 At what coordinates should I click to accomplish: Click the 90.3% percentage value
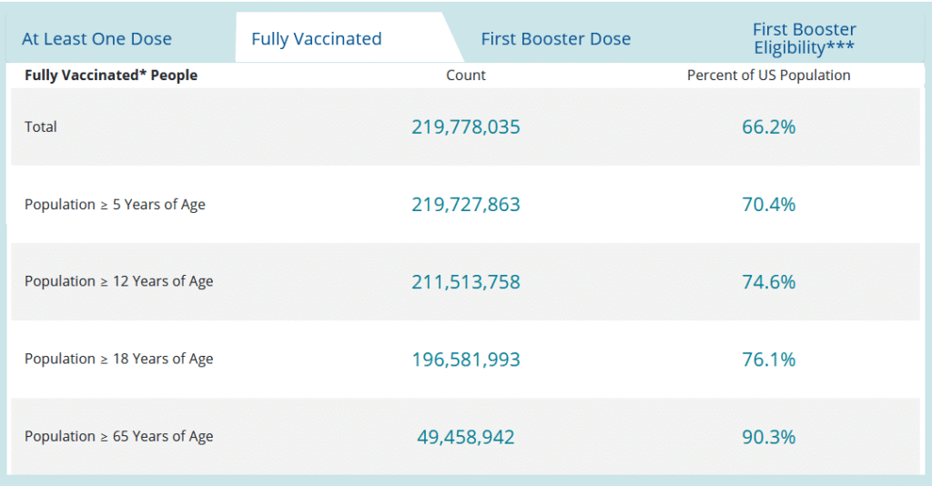pos(768,437)
